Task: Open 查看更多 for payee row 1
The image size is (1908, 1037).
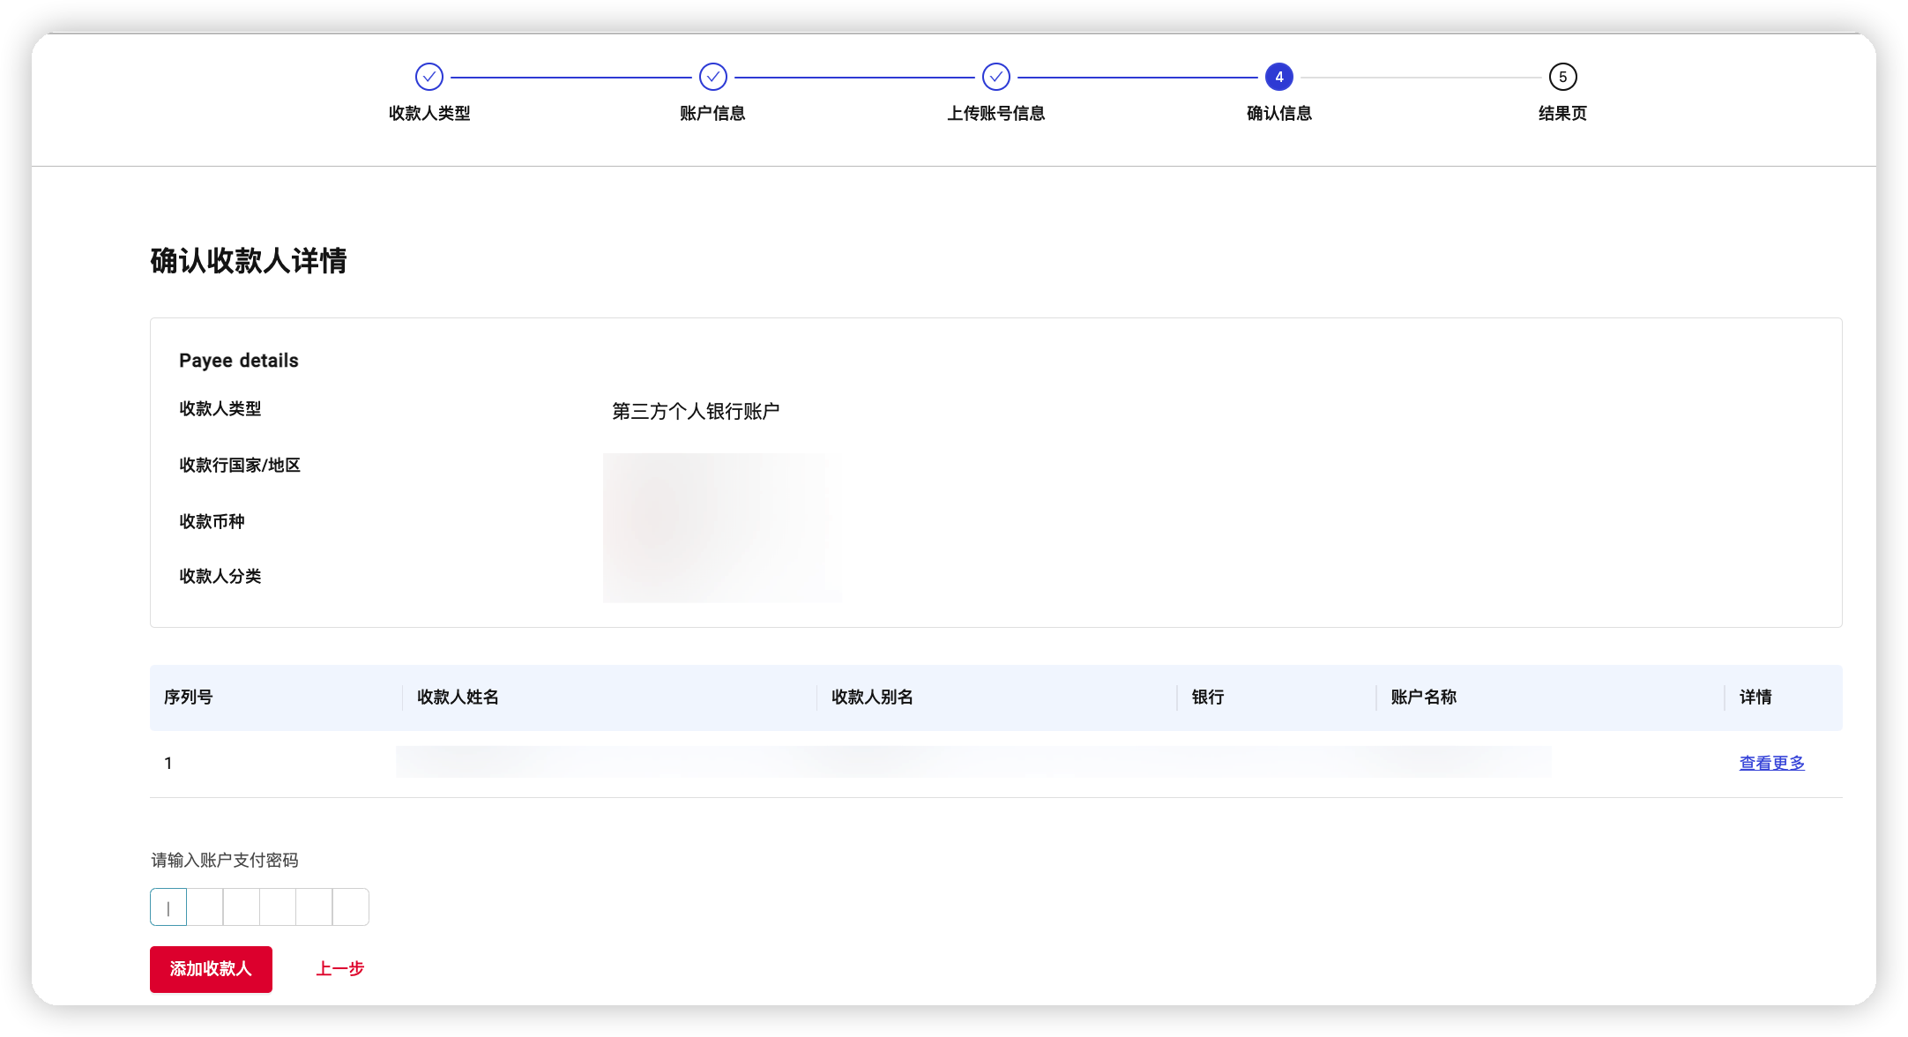Action: [1770, 763]
